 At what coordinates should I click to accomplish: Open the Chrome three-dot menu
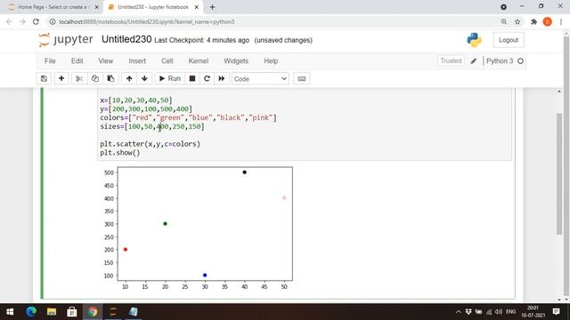click(x=561, y=21)
